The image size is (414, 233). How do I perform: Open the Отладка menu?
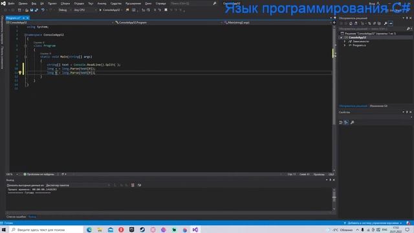pyautogui.click(x=79, y=3)
